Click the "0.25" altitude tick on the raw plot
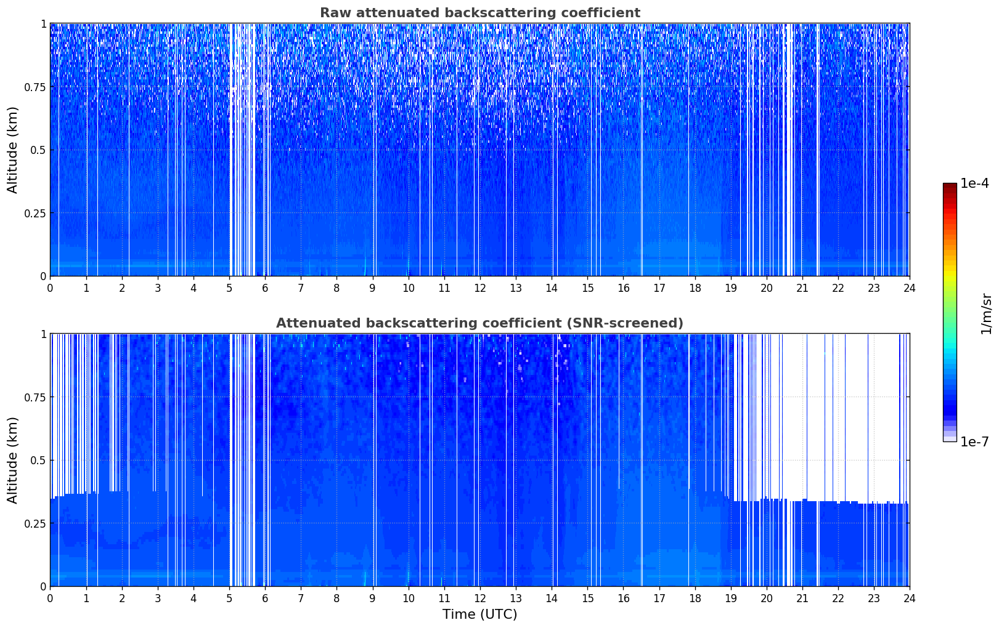The height and width of the screenshot is (628, 999). click(36, 213)
